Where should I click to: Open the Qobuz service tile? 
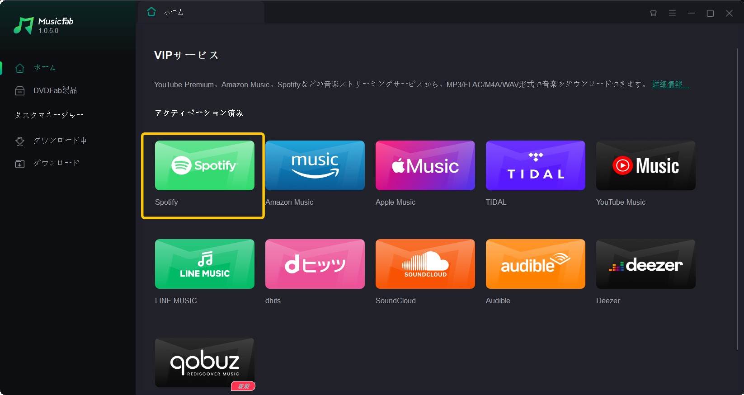[x=204, y=362]
